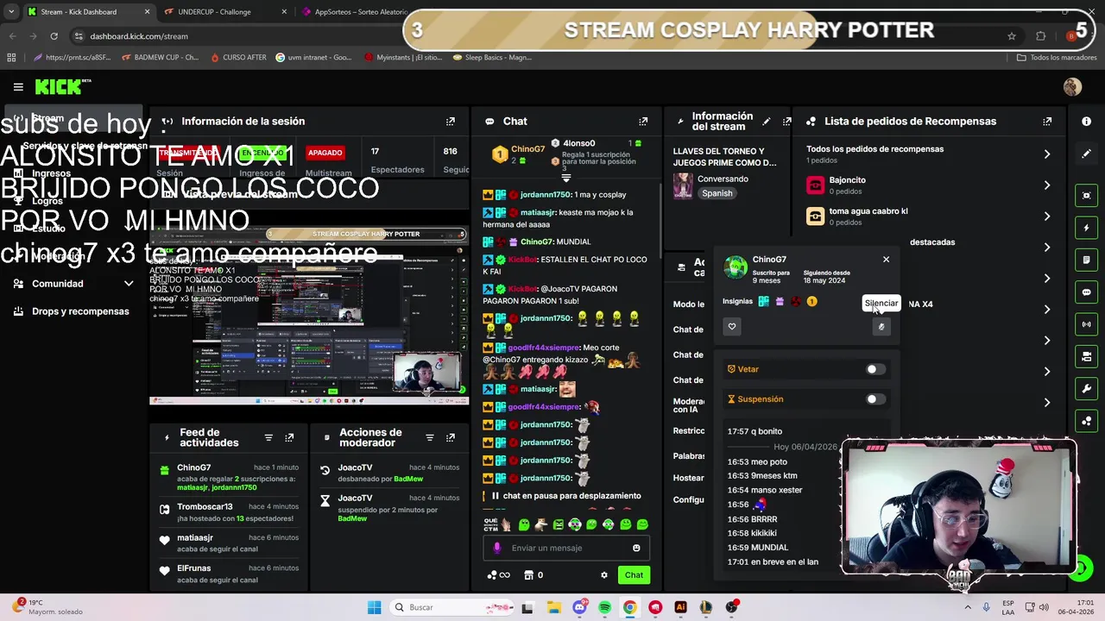
Task: Click the info icon at top of right sidebar
Action: coord(1086,122)
